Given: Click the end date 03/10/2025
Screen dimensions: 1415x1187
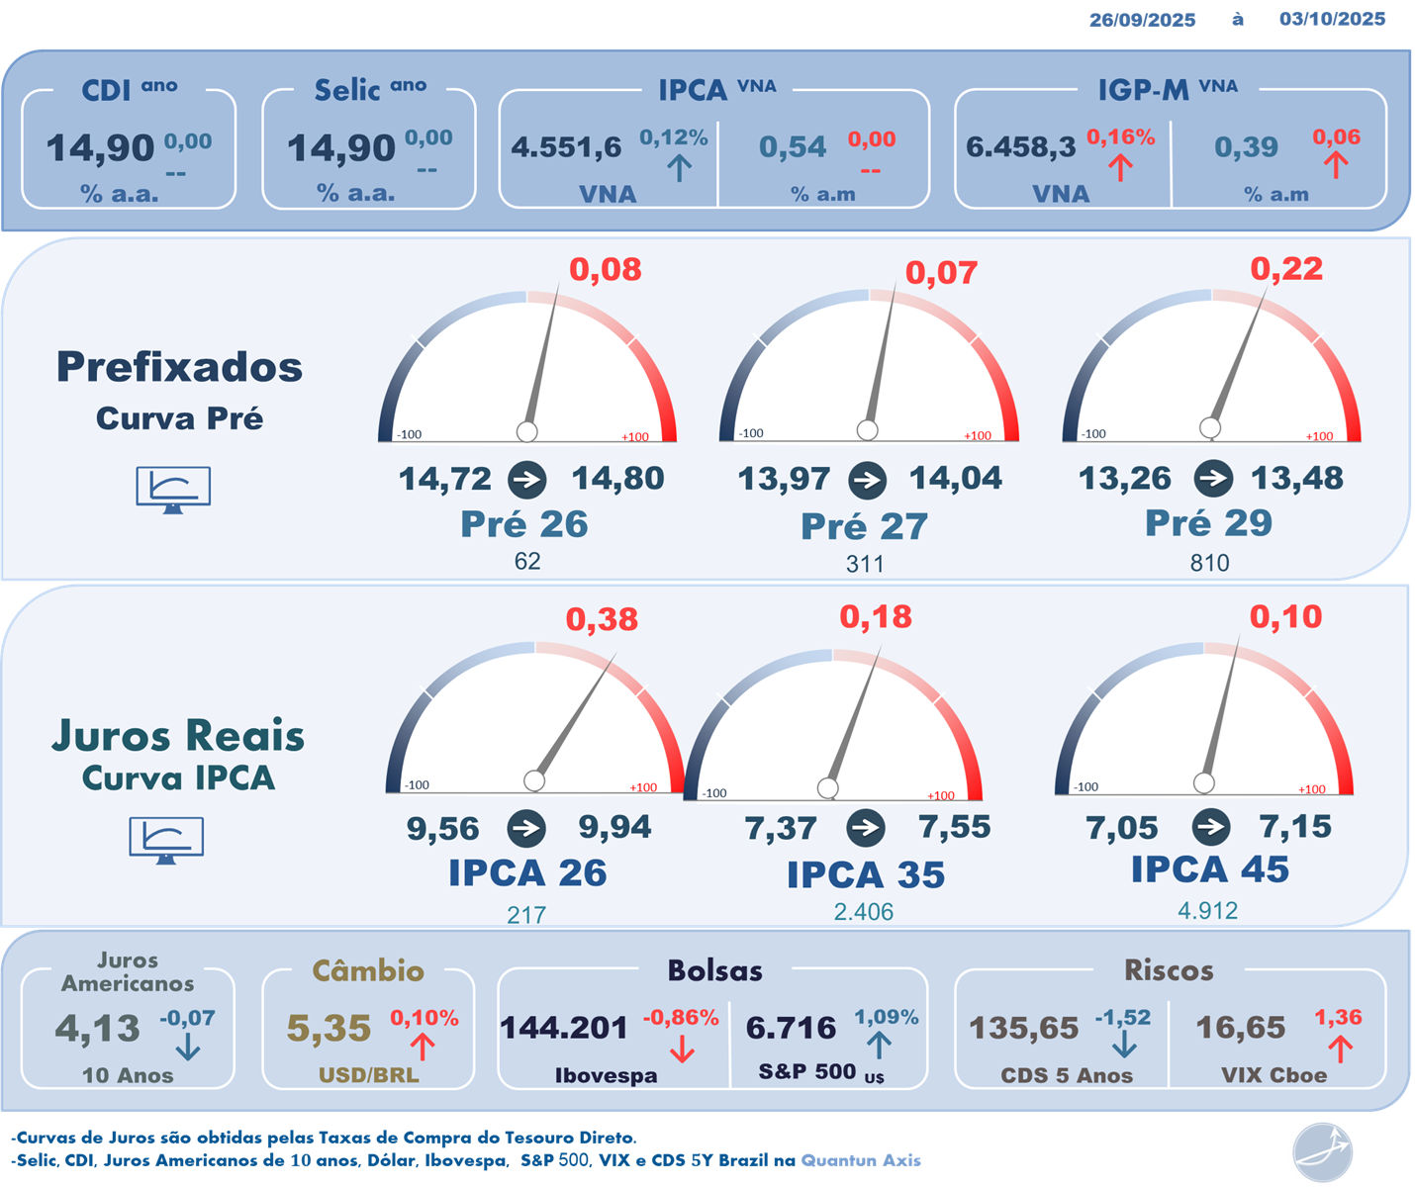Looking at the screenshot, I should (x=1332, y=19).
